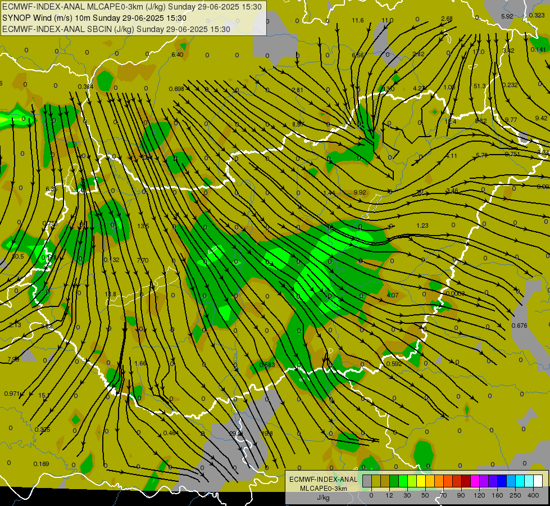This screenshot has width=550, height=506.
Task: Click the dark red legend swatch
Action: tap(466, 481)
